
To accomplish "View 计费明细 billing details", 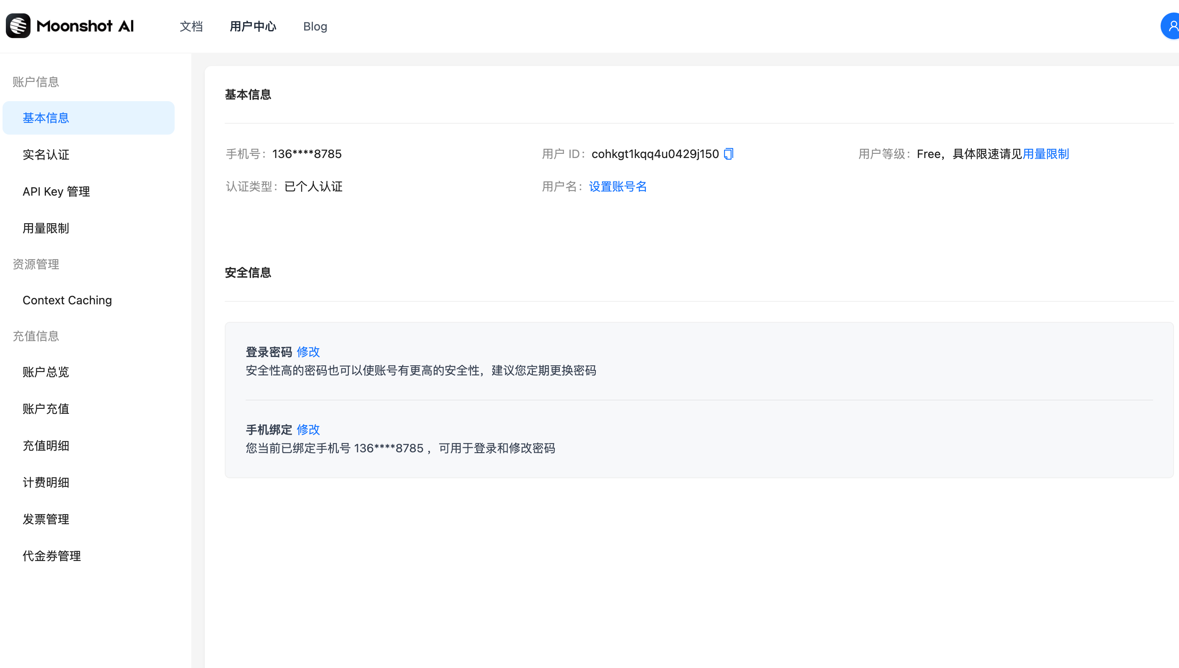I will pyautogui.click(x=46, y=482).
